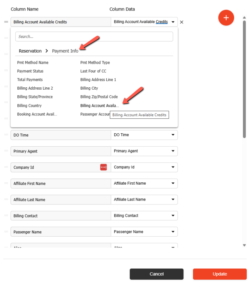
Task: Select Payment Status from the field list
Action: [30, 71]
